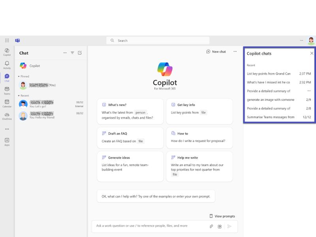Open the Activity bell in sidebar
This screenshot has width=316, height=237.
click(x=7, y=64)
